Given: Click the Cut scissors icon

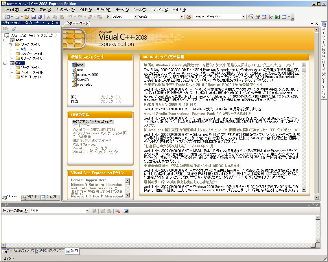Looking at the screenshot, I should coord(48,17).
